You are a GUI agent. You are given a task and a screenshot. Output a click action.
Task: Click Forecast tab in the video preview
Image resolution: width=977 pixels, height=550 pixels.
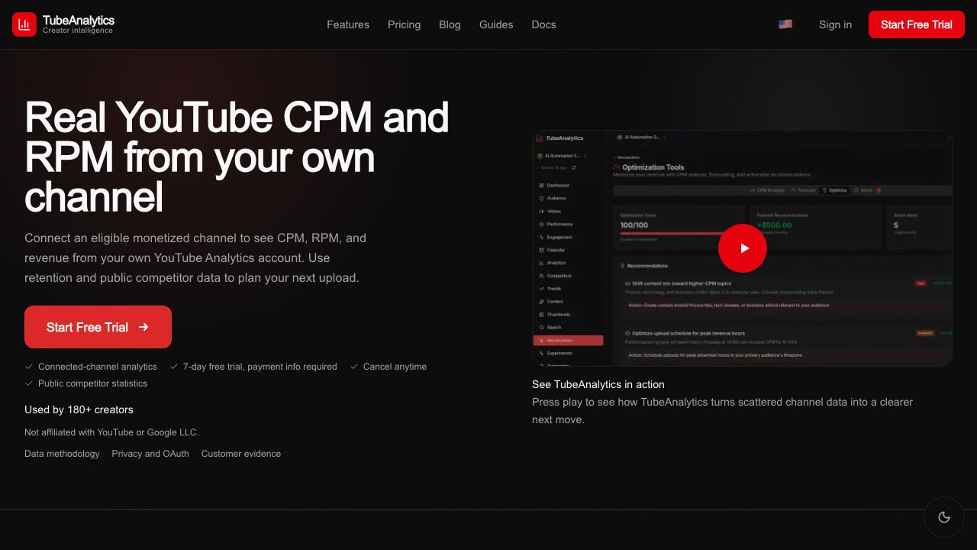(x=803, y=190)
